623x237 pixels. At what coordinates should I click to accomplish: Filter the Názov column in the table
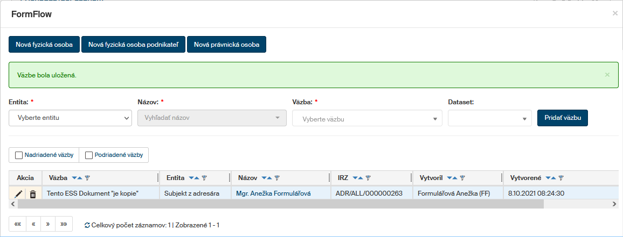click(276, 178)
